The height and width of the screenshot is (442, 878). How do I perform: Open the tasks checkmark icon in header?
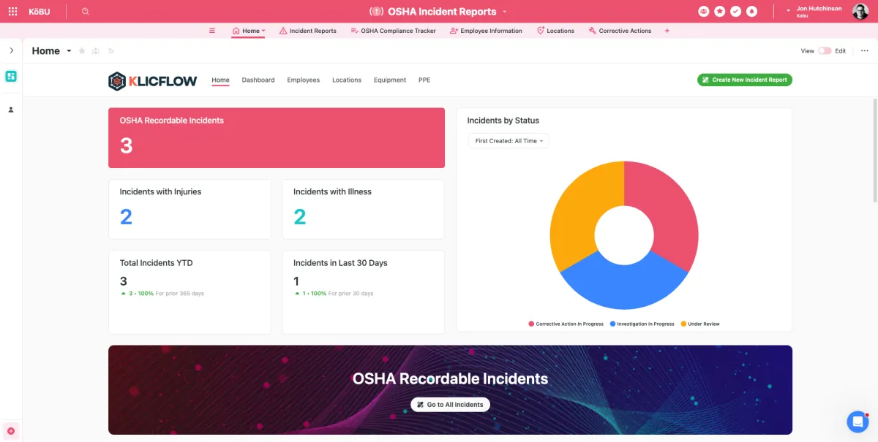point(736,12)
